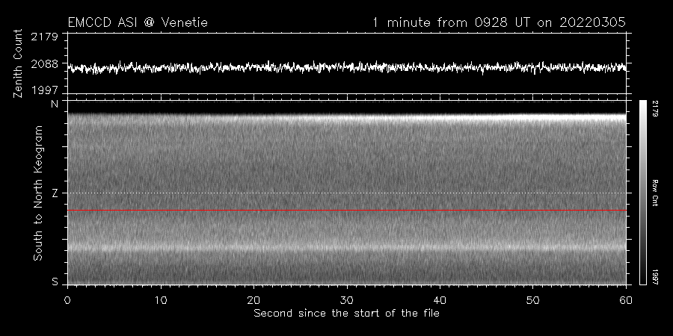This screenshot has width=673, height=336.
Task: Click the "Zenith Count" axis label
Action: click(18, 63)
